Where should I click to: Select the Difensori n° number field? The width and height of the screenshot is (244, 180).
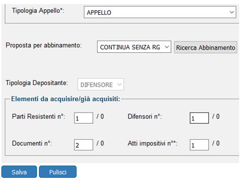[x=199, y=118]
